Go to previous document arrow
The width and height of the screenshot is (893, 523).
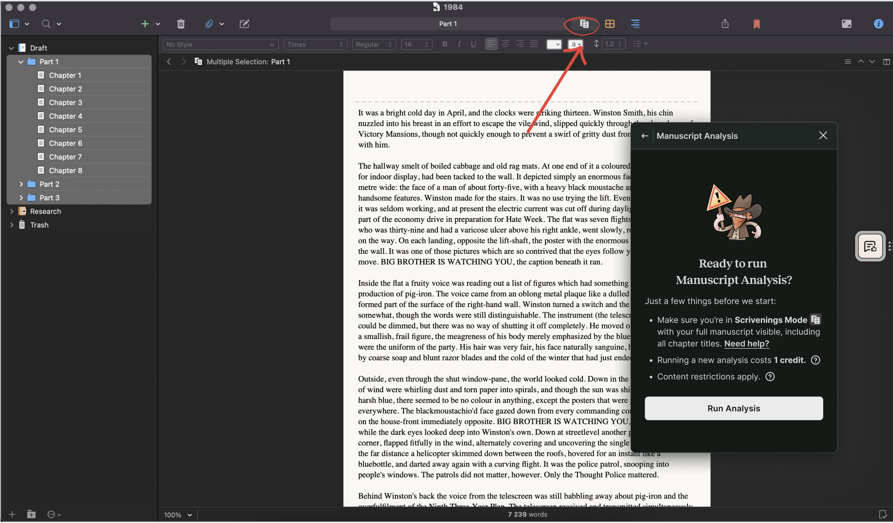click(x=861, y=62)
